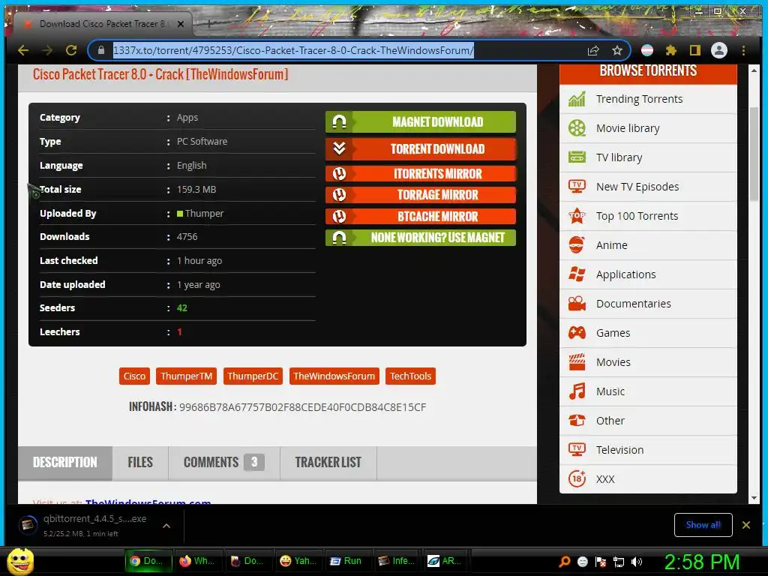Viewport: 768px width, 576px height.
Task: Switch to the Yah... taskbar button
Action: [x=298, y=561]
